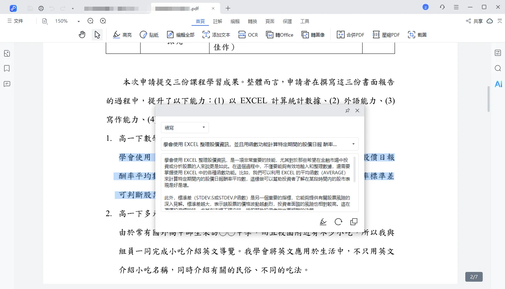
Task: Open the AI assistant in right sidebar
Action: coord(498,84)
